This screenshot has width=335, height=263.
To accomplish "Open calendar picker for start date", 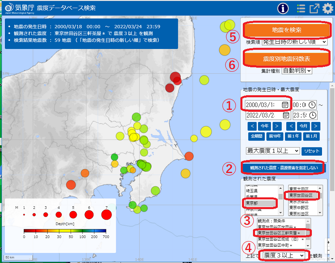I will click(285, 104).
